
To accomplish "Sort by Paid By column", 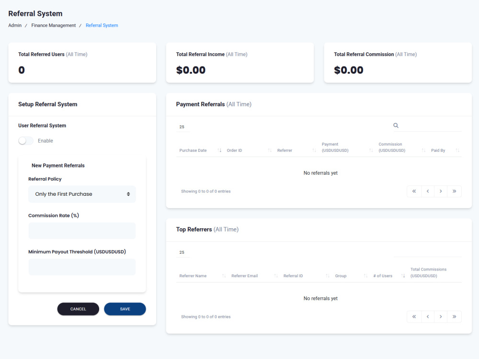I will click(445, 150).
